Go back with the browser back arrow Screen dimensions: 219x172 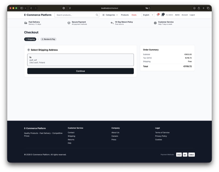pos(31,8)
